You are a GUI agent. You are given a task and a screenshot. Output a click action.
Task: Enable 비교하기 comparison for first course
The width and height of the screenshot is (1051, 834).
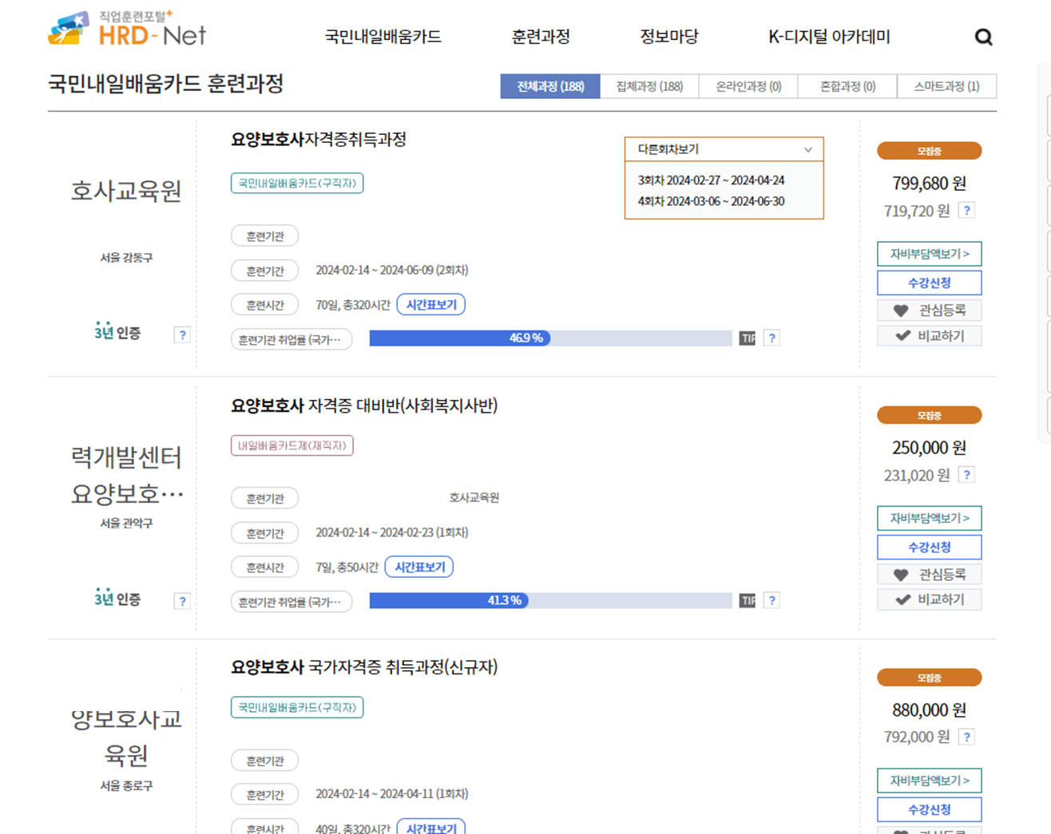pyautogui.click(x=929, y=335)
